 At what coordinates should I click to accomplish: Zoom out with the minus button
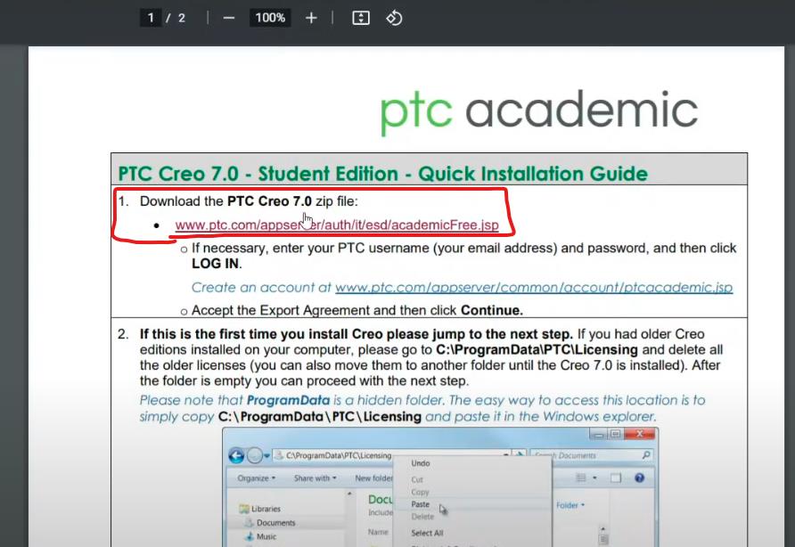point(229,18)
